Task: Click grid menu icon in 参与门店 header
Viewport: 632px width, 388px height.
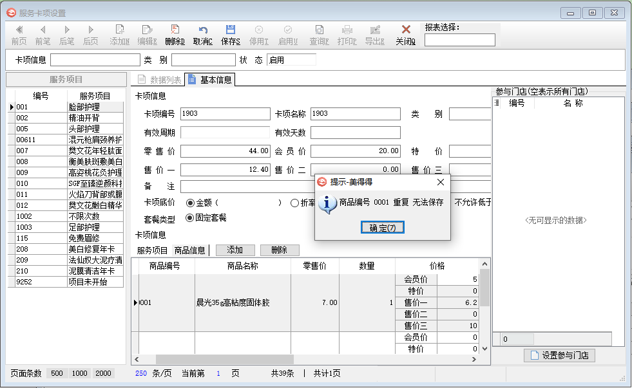Action: click(497, 103)
